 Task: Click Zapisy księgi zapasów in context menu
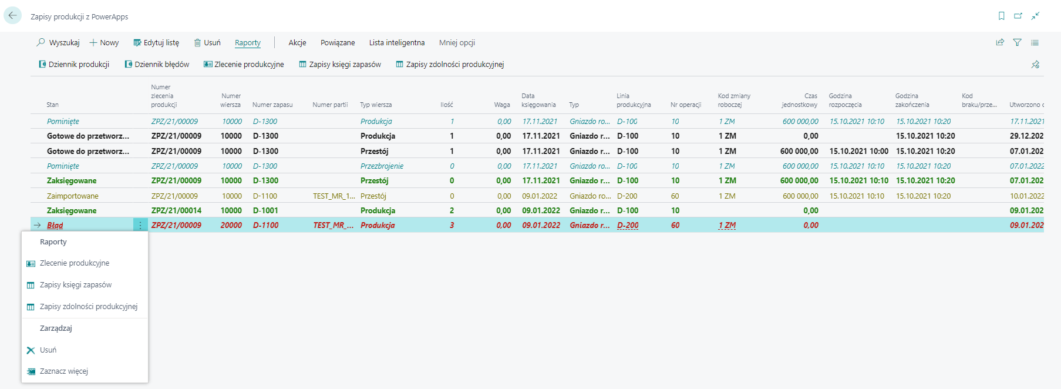76,285
